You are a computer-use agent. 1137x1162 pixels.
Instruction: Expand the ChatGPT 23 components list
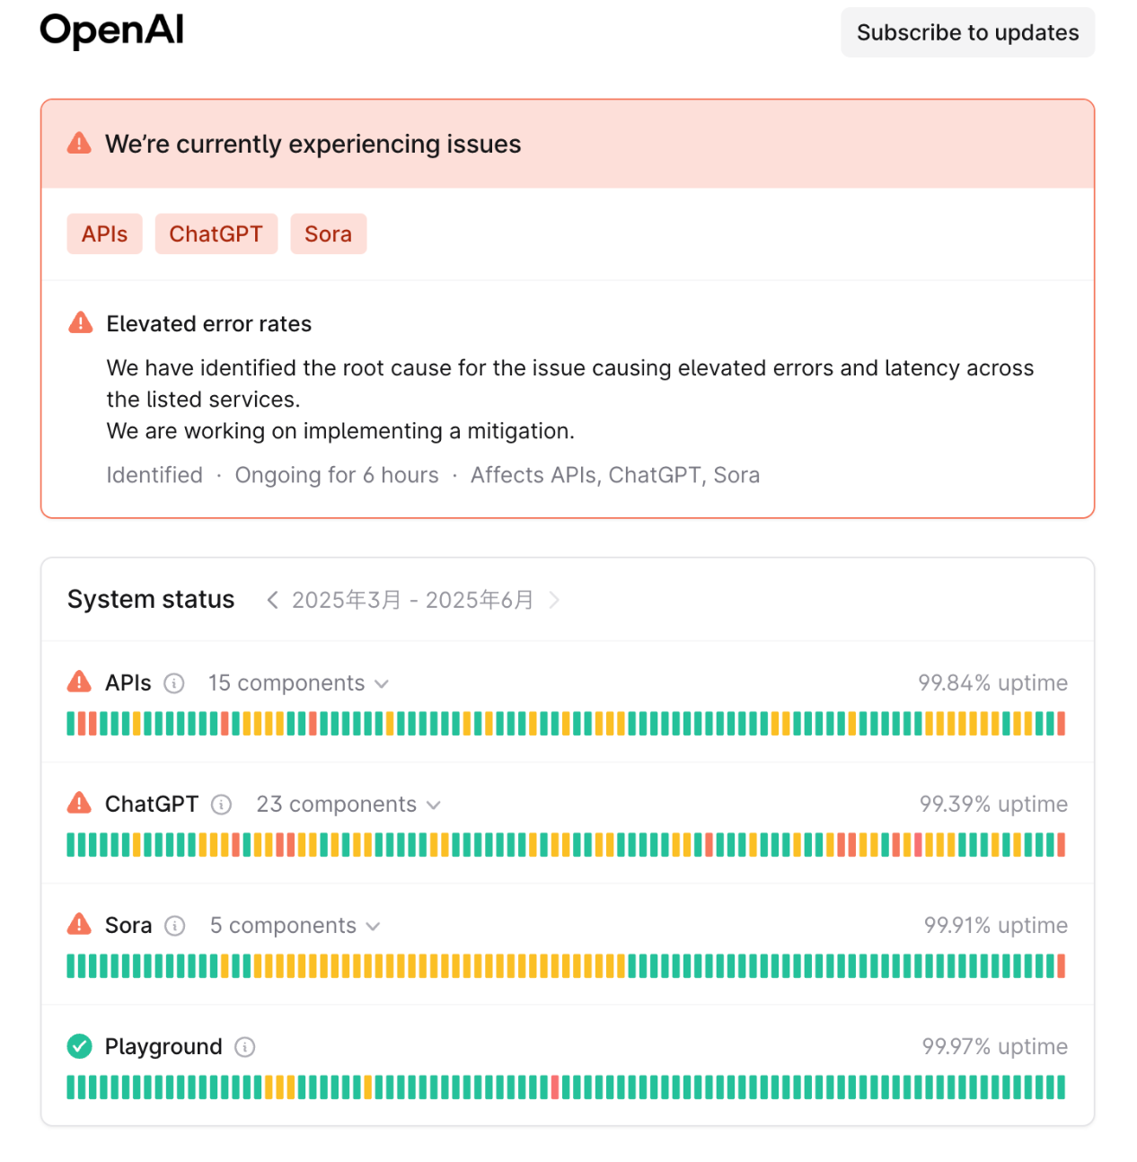[348, 805]
